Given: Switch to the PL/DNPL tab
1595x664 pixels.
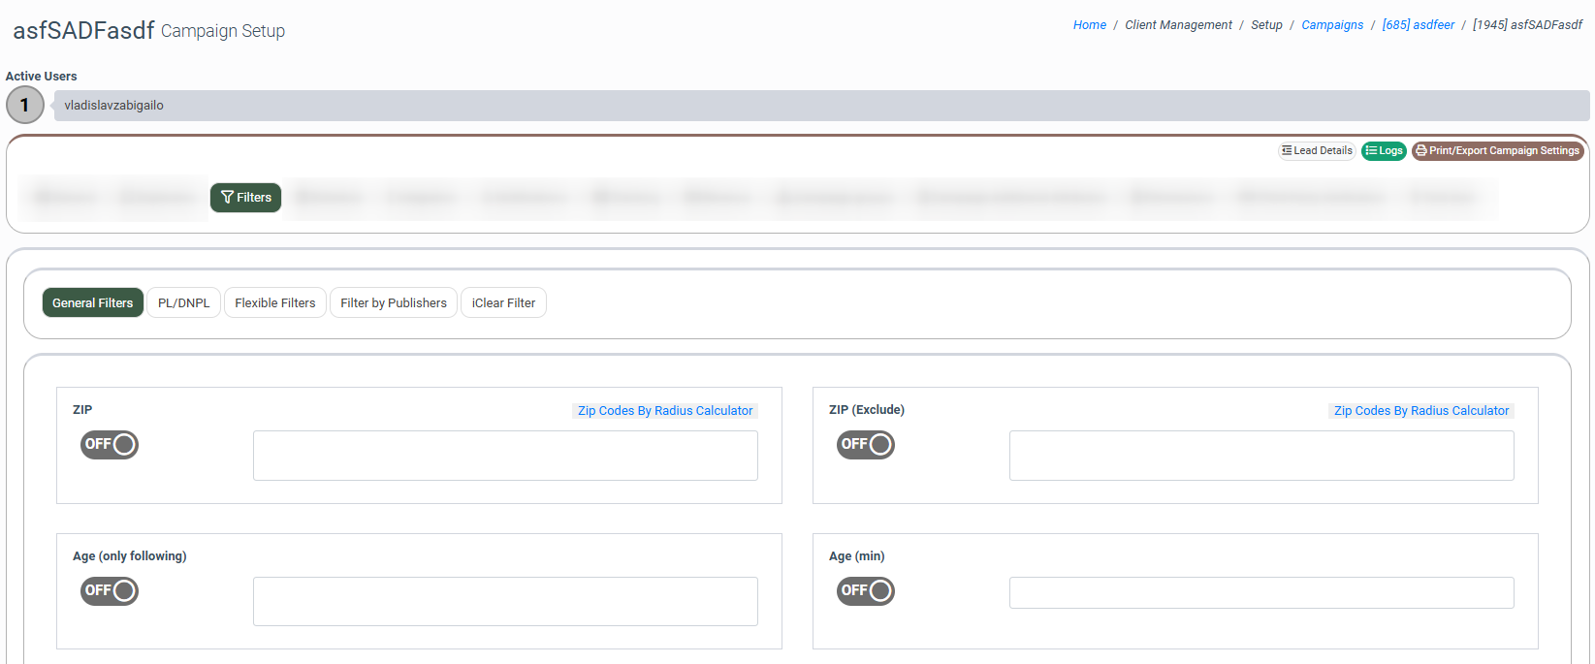Looking at the screenshot, I should [183, 303].
